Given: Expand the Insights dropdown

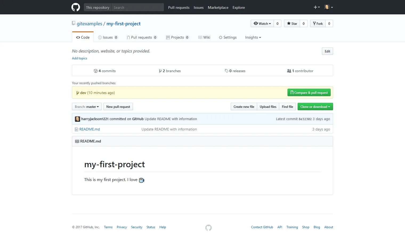Looking at the screenshot, I should click(x=253, y=37).
